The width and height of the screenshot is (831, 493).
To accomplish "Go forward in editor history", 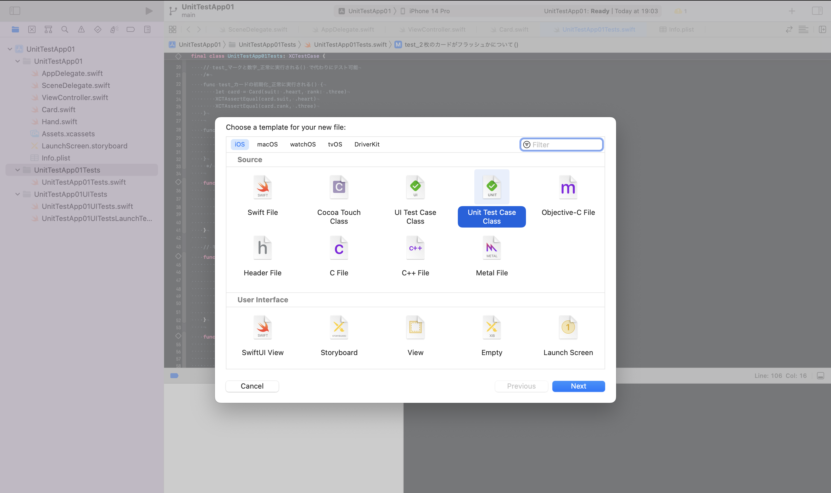I will (199, 30).
